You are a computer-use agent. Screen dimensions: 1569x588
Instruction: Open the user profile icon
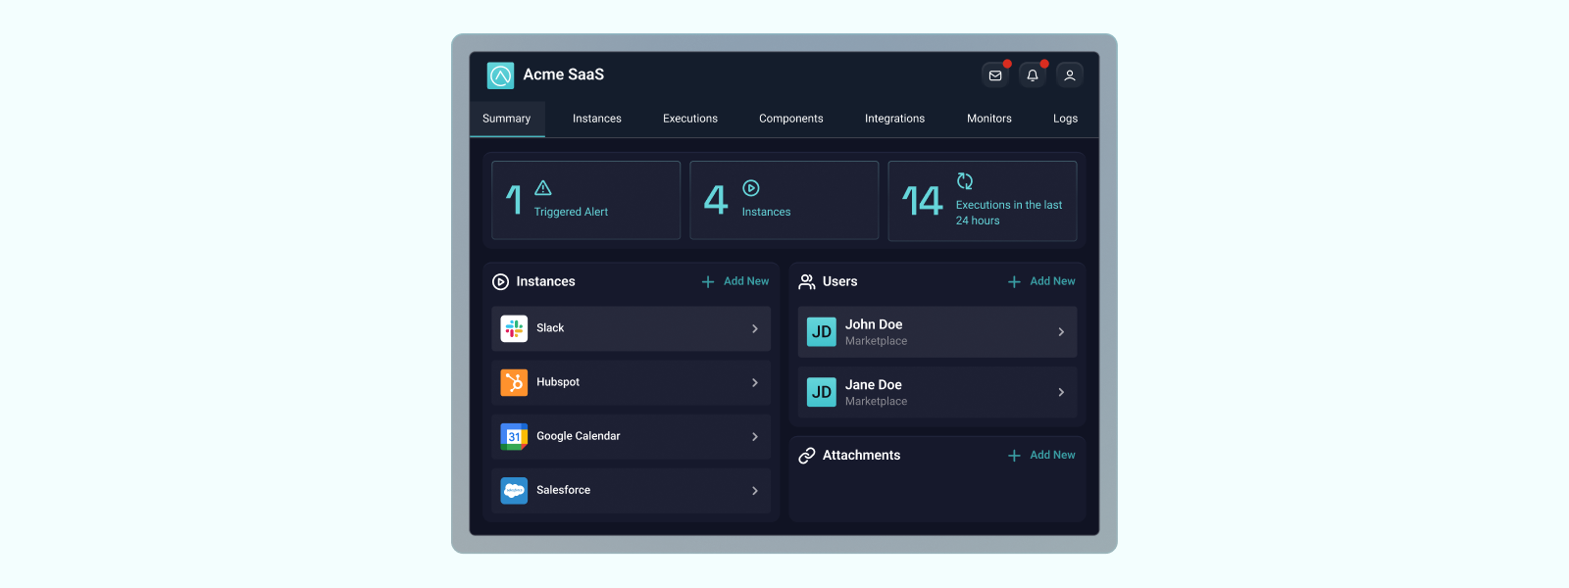point(1070,75)
